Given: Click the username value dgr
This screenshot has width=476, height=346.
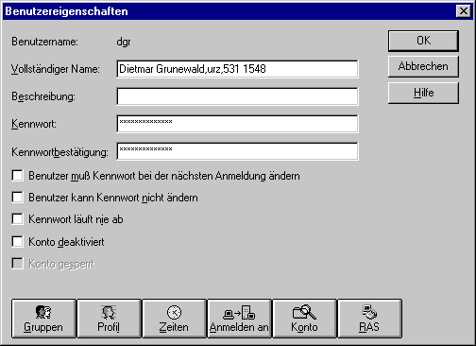Looking at the screenshot, I should (124, 42).
